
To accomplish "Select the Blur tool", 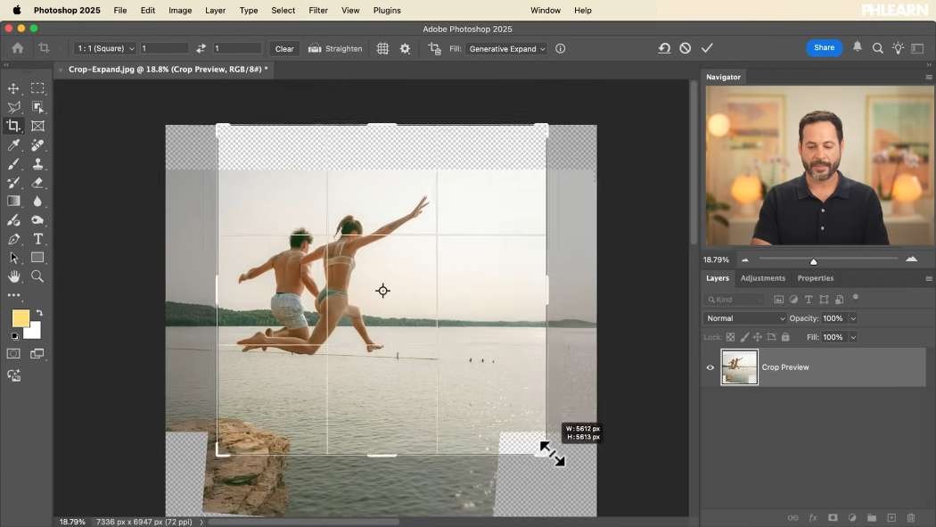I will (x=37, y=202).
